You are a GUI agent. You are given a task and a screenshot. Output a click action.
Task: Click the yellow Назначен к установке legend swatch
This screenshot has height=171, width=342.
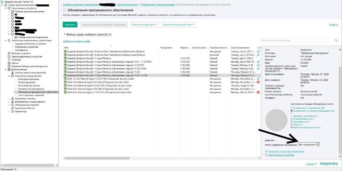(292, 116)
